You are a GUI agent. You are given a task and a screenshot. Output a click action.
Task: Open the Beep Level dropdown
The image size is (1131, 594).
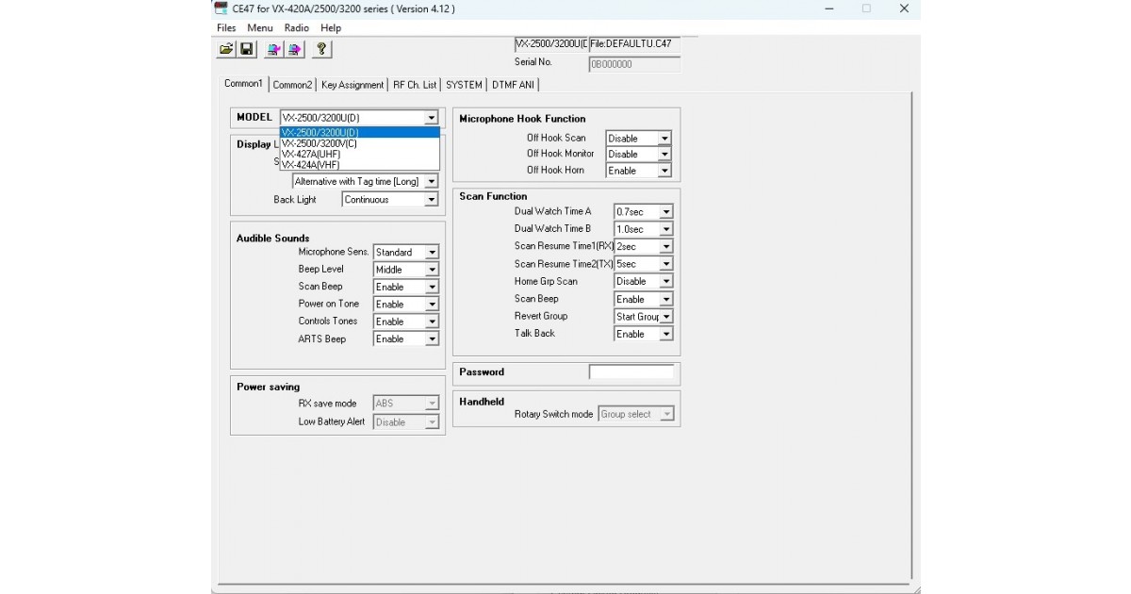click(431, 270)
